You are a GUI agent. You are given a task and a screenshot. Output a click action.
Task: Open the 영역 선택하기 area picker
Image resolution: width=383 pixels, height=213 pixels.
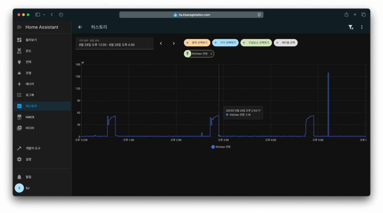(197, 43)
